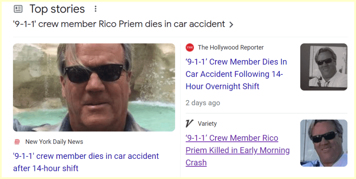Click the Variety logo icon

pyautogui.click(x=189, y=123)
